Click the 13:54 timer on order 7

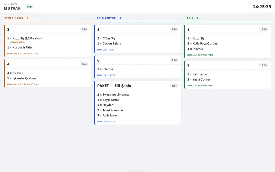coord(263,65)
